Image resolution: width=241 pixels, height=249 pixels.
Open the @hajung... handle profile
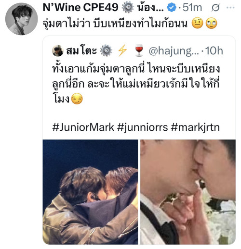pos(174,51)
